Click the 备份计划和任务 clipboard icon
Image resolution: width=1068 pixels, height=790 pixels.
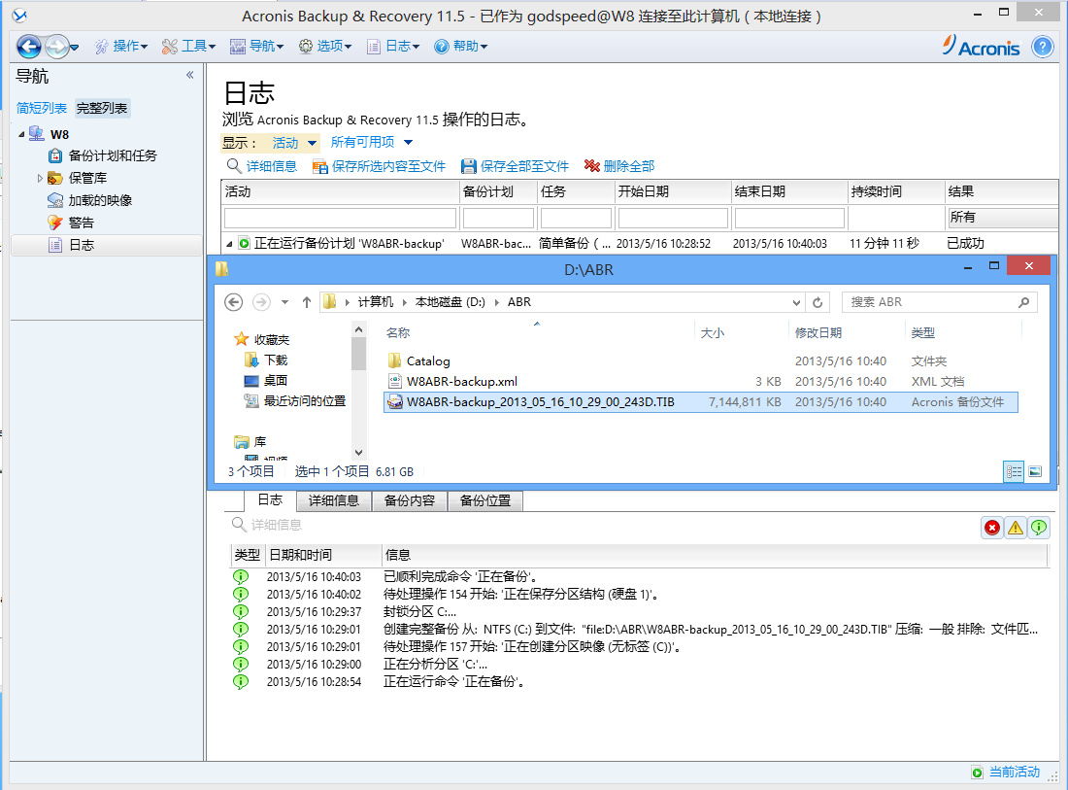point(55,155)
